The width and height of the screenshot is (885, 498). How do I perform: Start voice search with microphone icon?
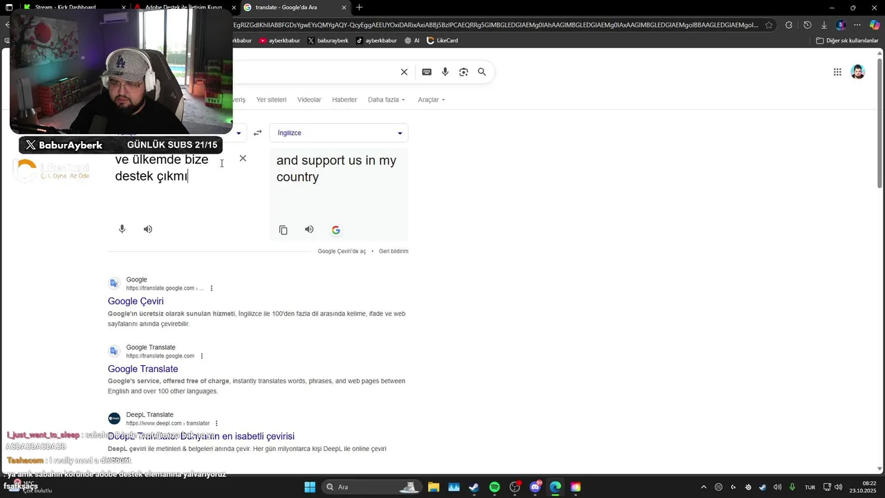(445, 72)
